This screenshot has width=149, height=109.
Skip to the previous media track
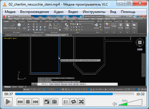[x=20, y=102]
